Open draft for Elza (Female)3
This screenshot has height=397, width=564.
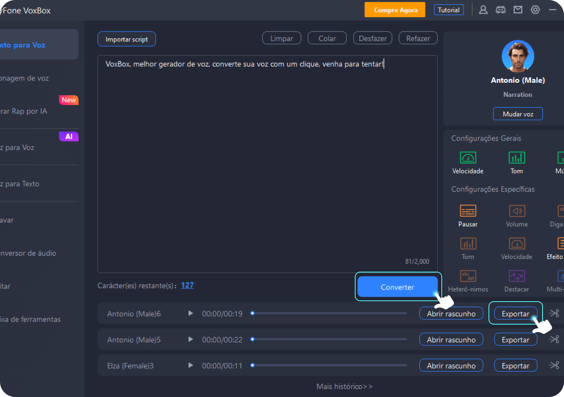click(x=451, y=366)
